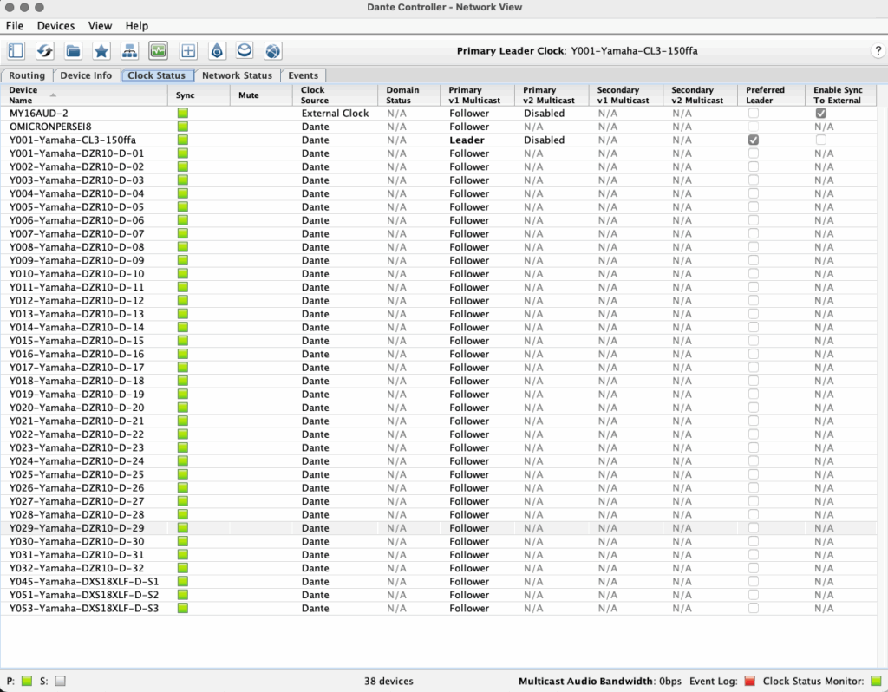
Task: Sort by the Primary v1 Multicast header
Action: point(478,95)
